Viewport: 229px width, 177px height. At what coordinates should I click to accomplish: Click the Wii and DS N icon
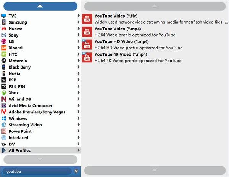[4, 99]
